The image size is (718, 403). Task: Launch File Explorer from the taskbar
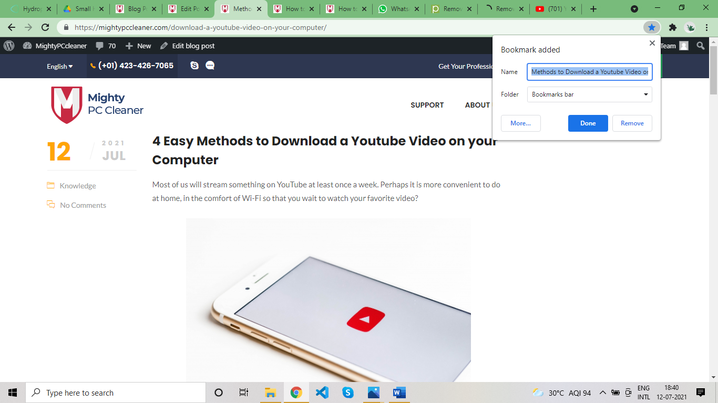271,393
